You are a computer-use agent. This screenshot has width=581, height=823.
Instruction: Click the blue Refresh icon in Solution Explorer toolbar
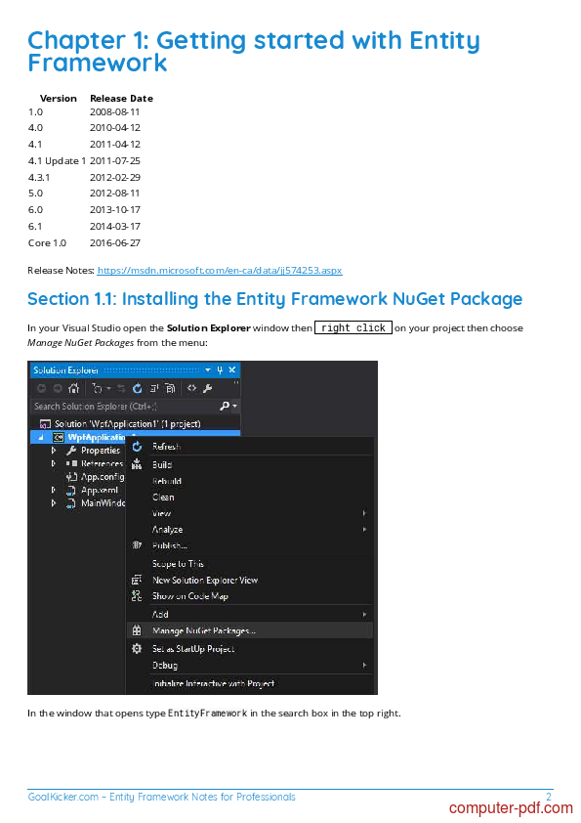coord(137,388)
